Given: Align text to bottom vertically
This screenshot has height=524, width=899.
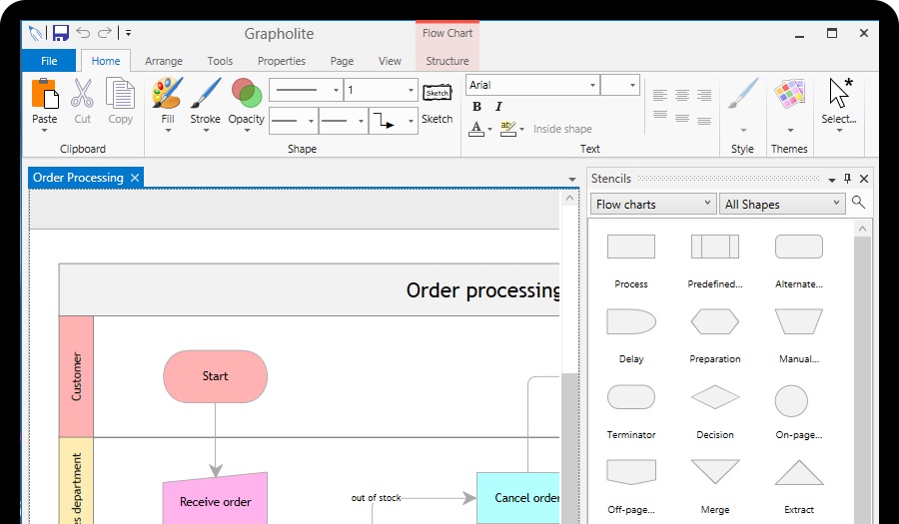Looking at the screenshot, I should pyautogui.click(x=704, y=120).
